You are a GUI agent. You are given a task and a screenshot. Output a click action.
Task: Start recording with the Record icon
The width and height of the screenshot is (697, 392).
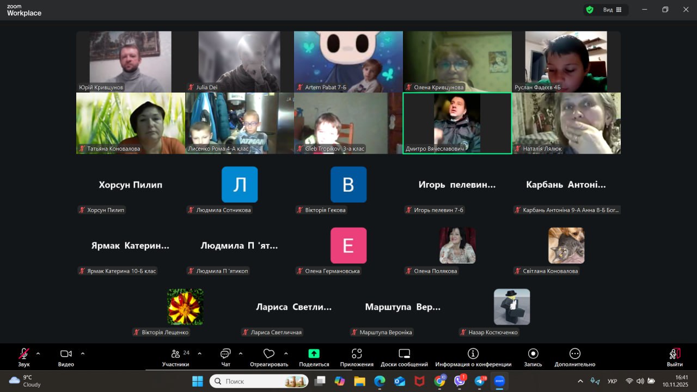pos(533,354)
